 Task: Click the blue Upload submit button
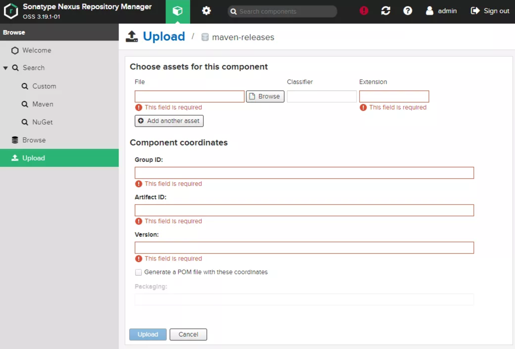[x=148, y=334]
